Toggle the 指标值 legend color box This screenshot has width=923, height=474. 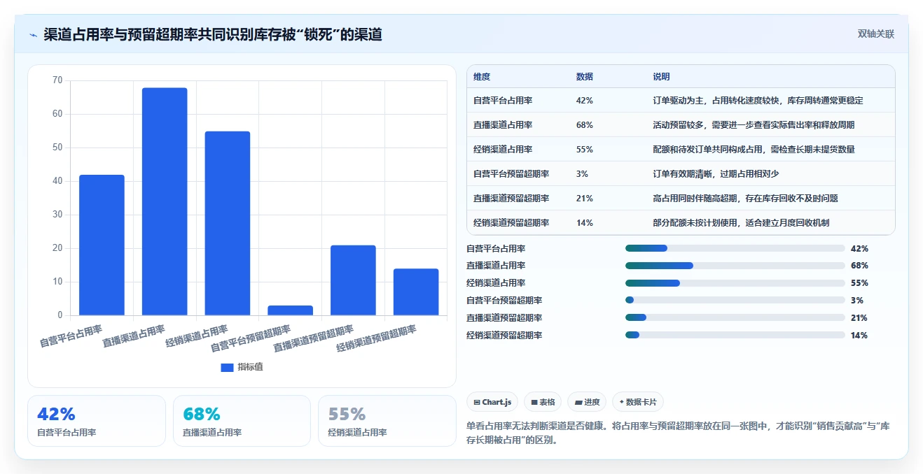(x=227, y=367)
